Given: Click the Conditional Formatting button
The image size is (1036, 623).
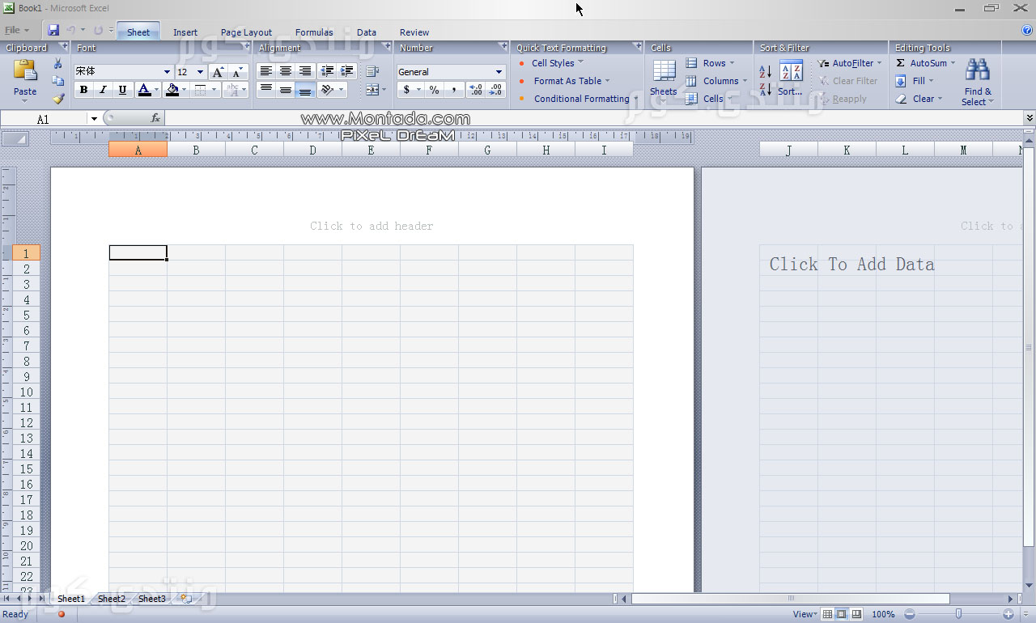Looking at the screenshot, I should click(581, 99).
